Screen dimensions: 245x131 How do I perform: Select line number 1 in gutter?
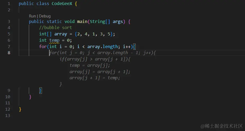click(x=9, y=4)
